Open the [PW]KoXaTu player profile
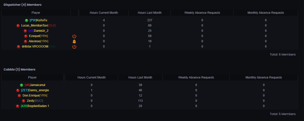Image resolution: width=304 pixels, height=121 pixels. click(x=38, y=20)
